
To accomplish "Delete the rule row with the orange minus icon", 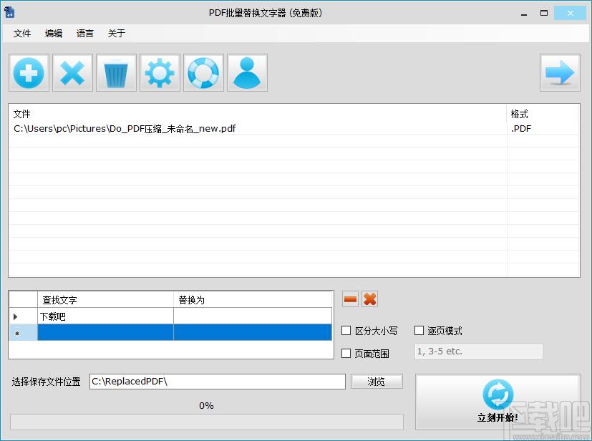I will tap(350, 299).
